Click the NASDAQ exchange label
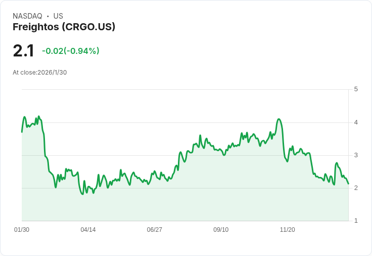Viewport: 372px width, 256px height. [x=27, y=16]
